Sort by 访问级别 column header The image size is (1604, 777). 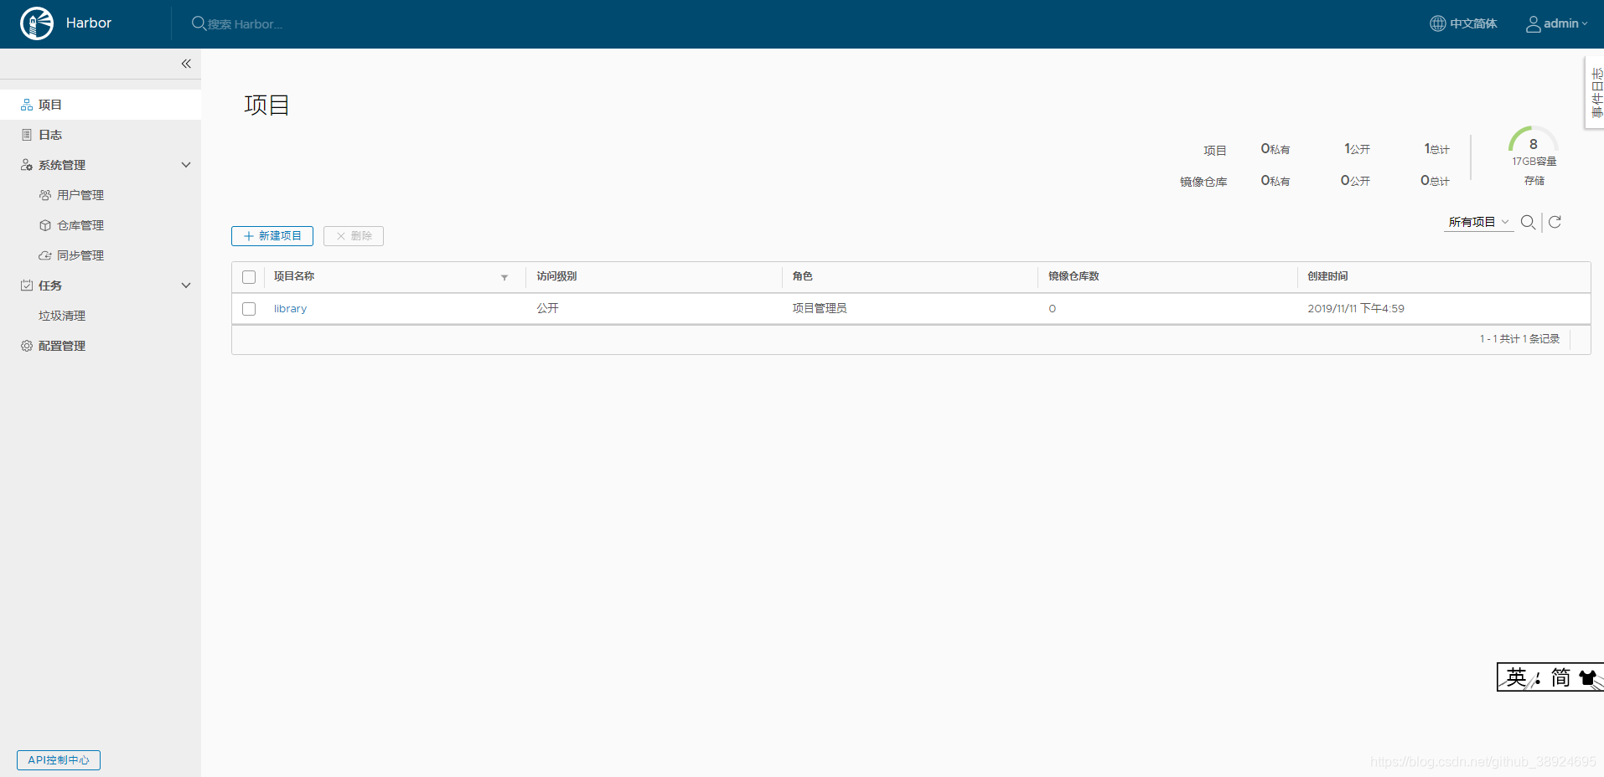(x=556, y=276)
